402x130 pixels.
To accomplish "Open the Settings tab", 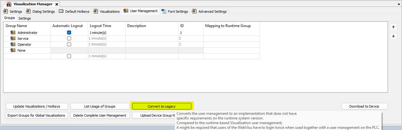I will (x=13, y=12).
